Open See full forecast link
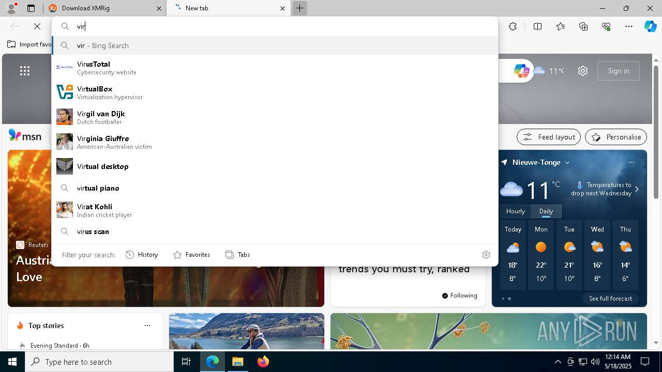This screenshot has width=662, height=372. pos(610,299)
